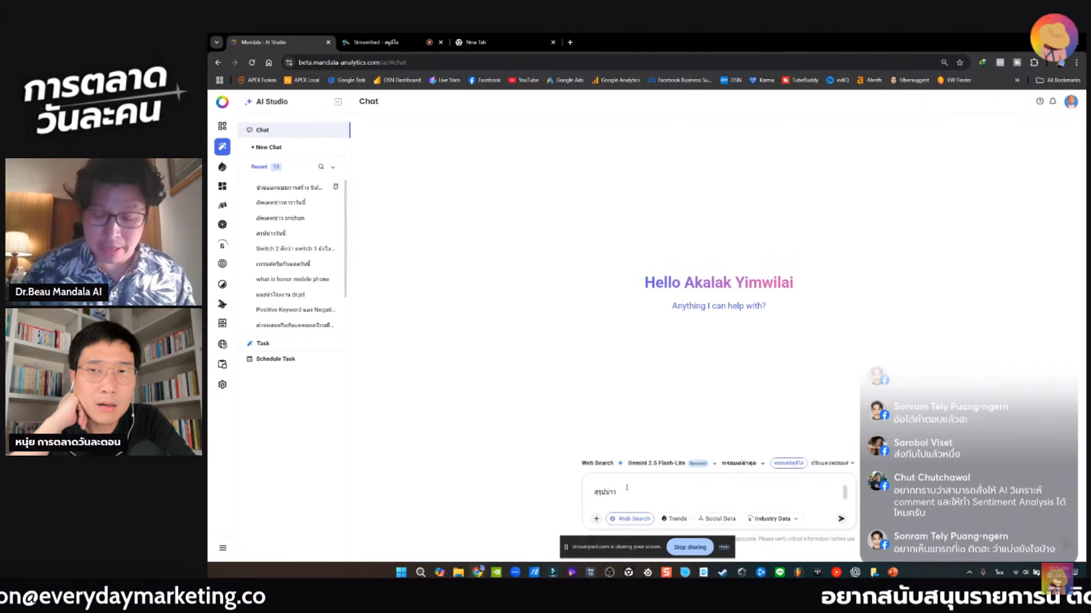Open recent chat 'แนะนำโรงงาน dr.jel'
1091x613 pixels.
[x=280, y=295]
